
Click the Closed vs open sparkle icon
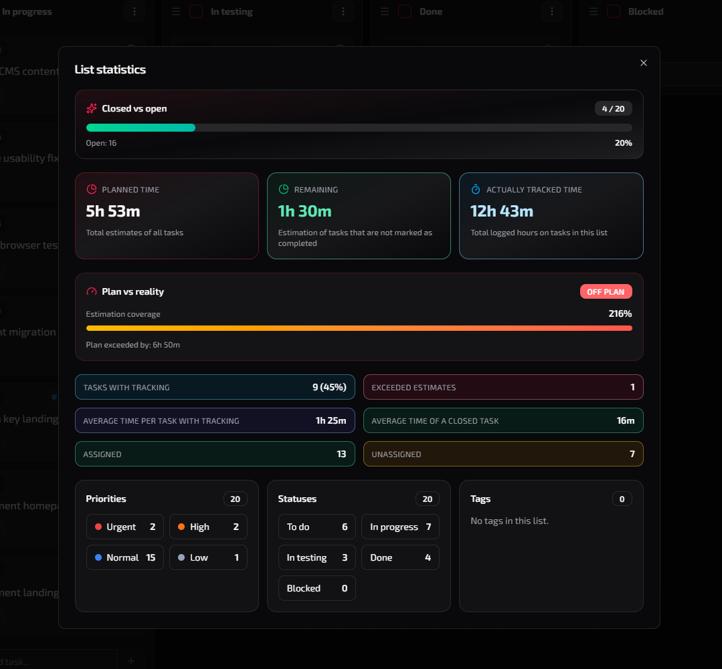click(x=91, y=108)
